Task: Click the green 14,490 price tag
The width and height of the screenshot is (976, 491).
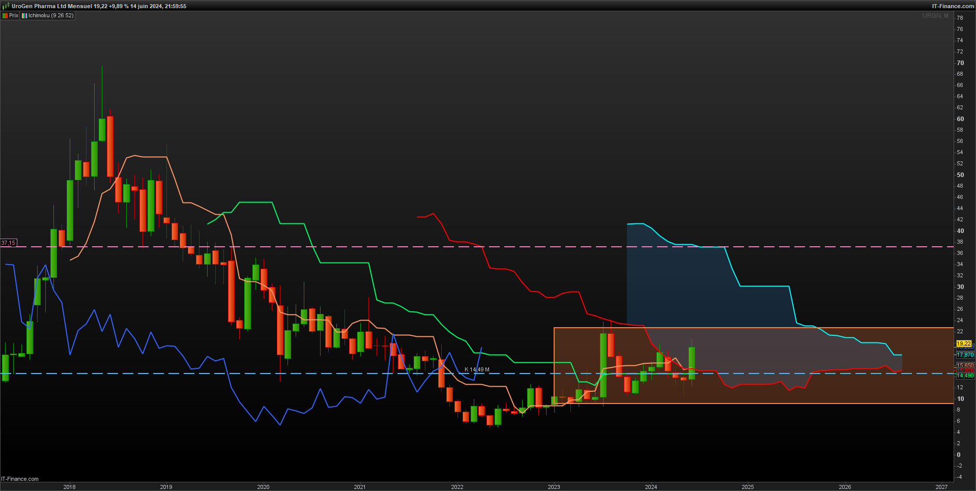Action: coord(965,376)
